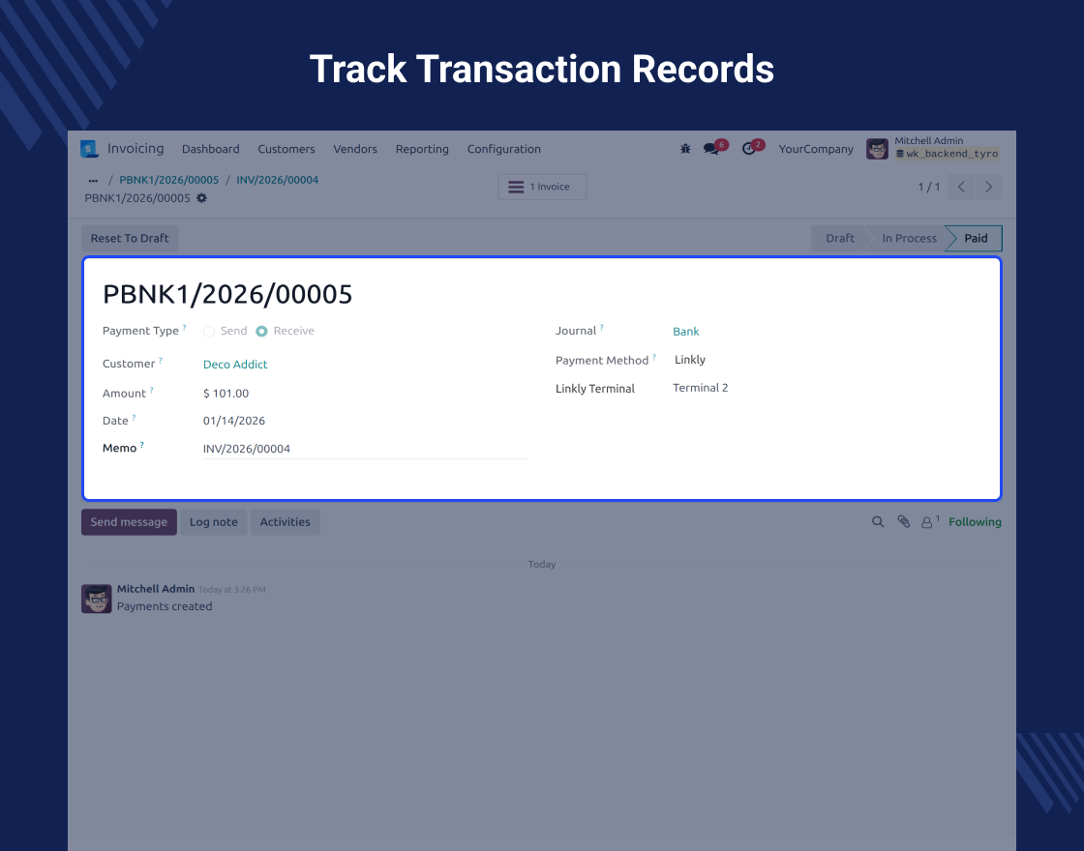Attach files with the paperclip icon

click(904, 522)
